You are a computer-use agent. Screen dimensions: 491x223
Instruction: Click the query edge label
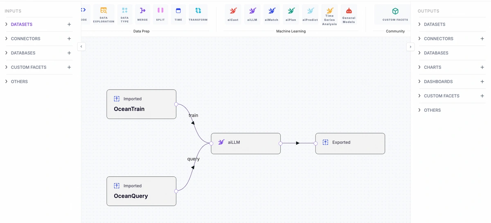[x=193, y=159]
